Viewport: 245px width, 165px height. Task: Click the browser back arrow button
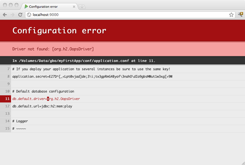coord(5,15)
